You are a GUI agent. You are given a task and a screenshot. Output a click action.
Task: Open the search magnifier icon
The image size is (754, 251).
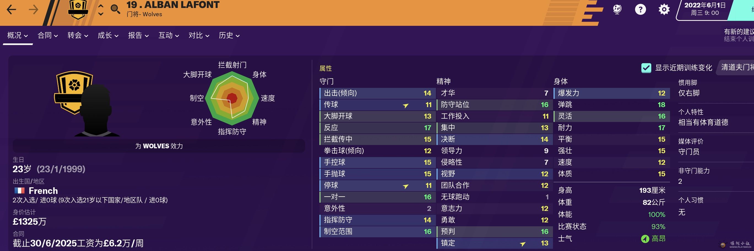point(115,9)
